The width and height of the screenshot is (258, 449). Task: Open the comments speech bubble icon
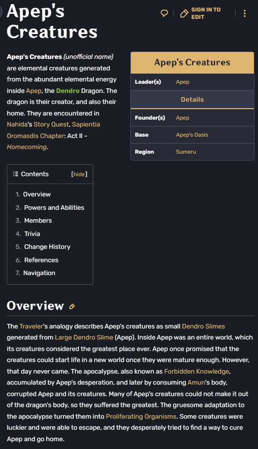164,13
